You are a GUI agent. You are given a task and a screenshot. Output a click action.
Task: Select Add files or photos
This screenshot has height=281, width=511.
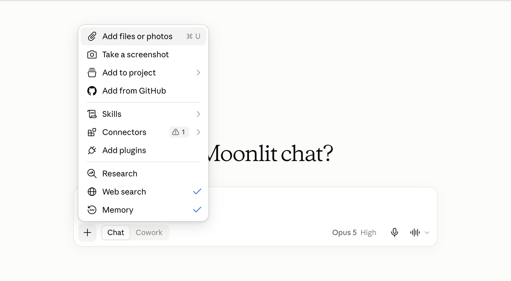point(143,36)
